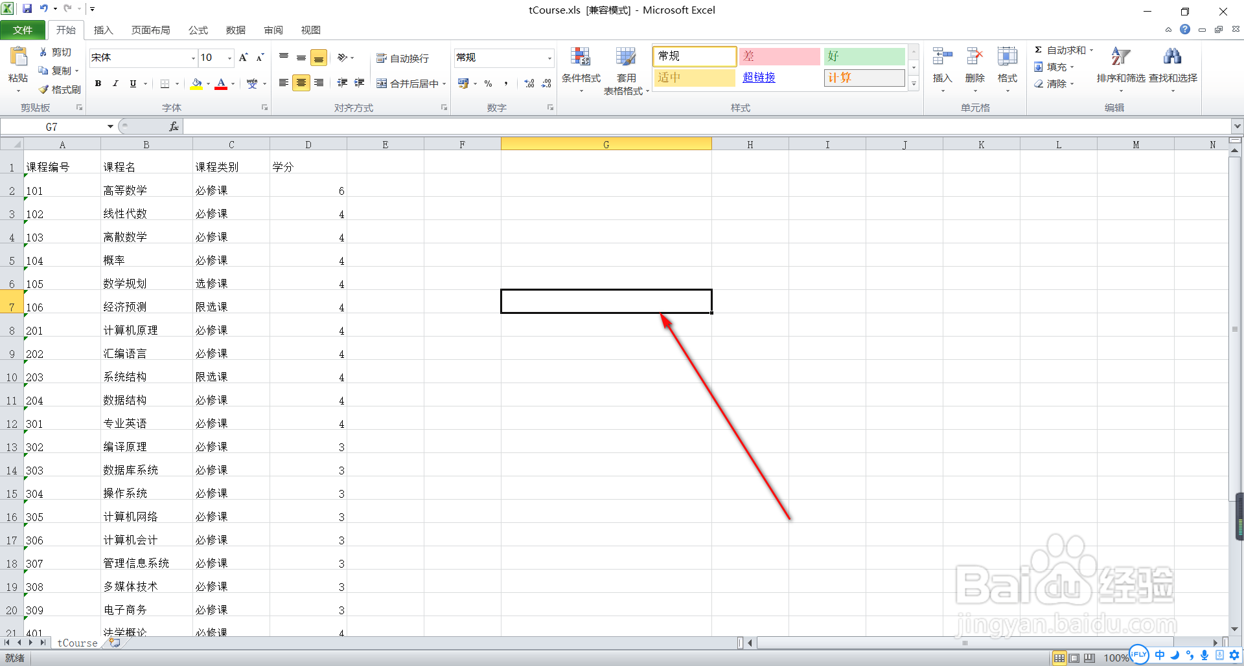Click Copy (复制) button
1244x666 pixels.
56,71
